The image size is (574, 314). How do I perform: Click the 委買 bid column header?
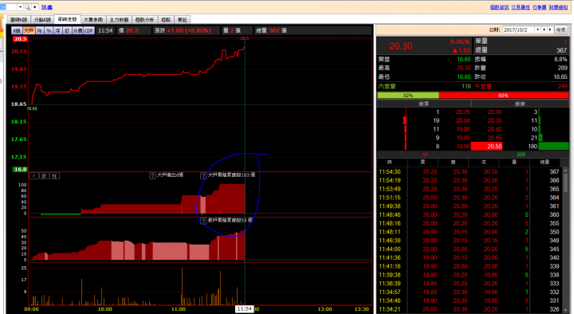[x=424, y=104]
